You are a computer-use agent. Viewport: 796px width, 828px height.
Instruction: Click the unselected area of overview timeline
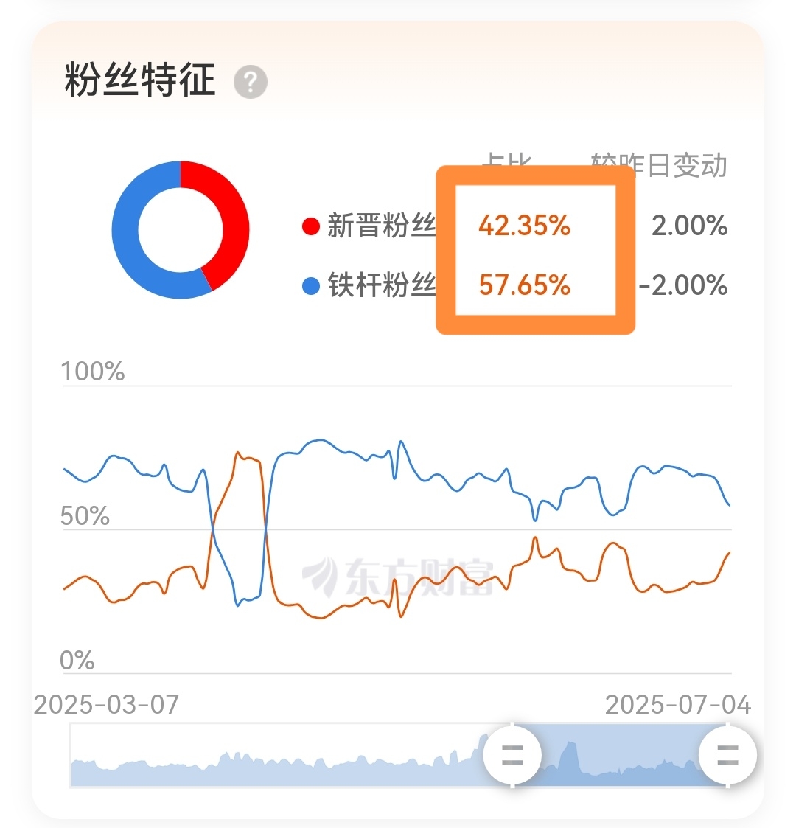(x=277, y=755)
